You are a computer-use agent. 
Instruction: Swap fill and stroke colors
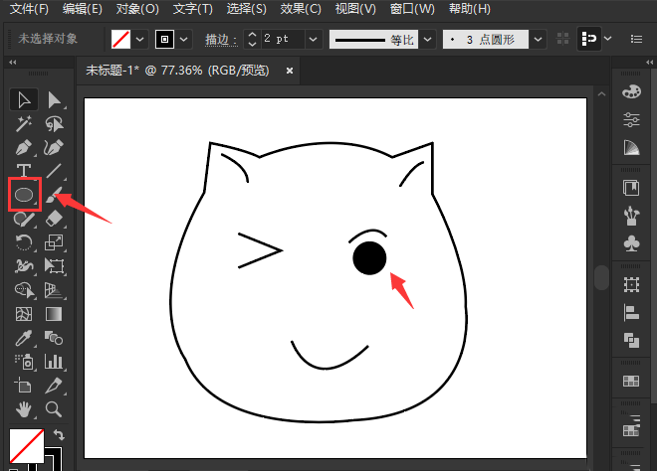[59, 435]
